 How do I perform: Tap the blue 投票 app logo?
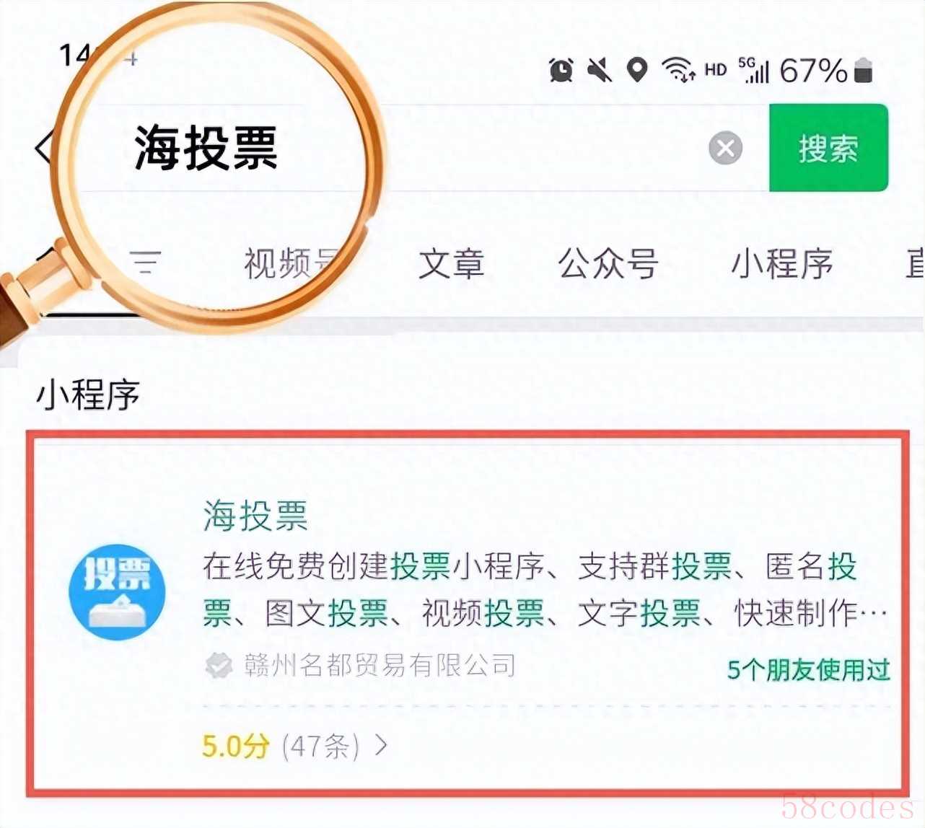click(x=117, y=592)
